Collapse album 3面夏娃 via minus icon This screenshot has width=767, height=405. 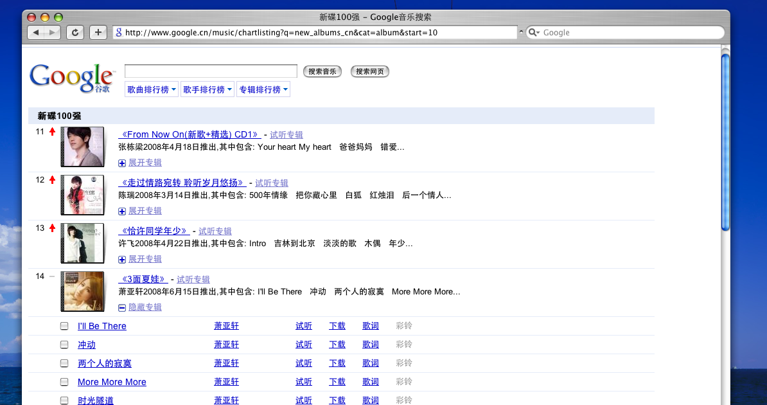[122, 307]
